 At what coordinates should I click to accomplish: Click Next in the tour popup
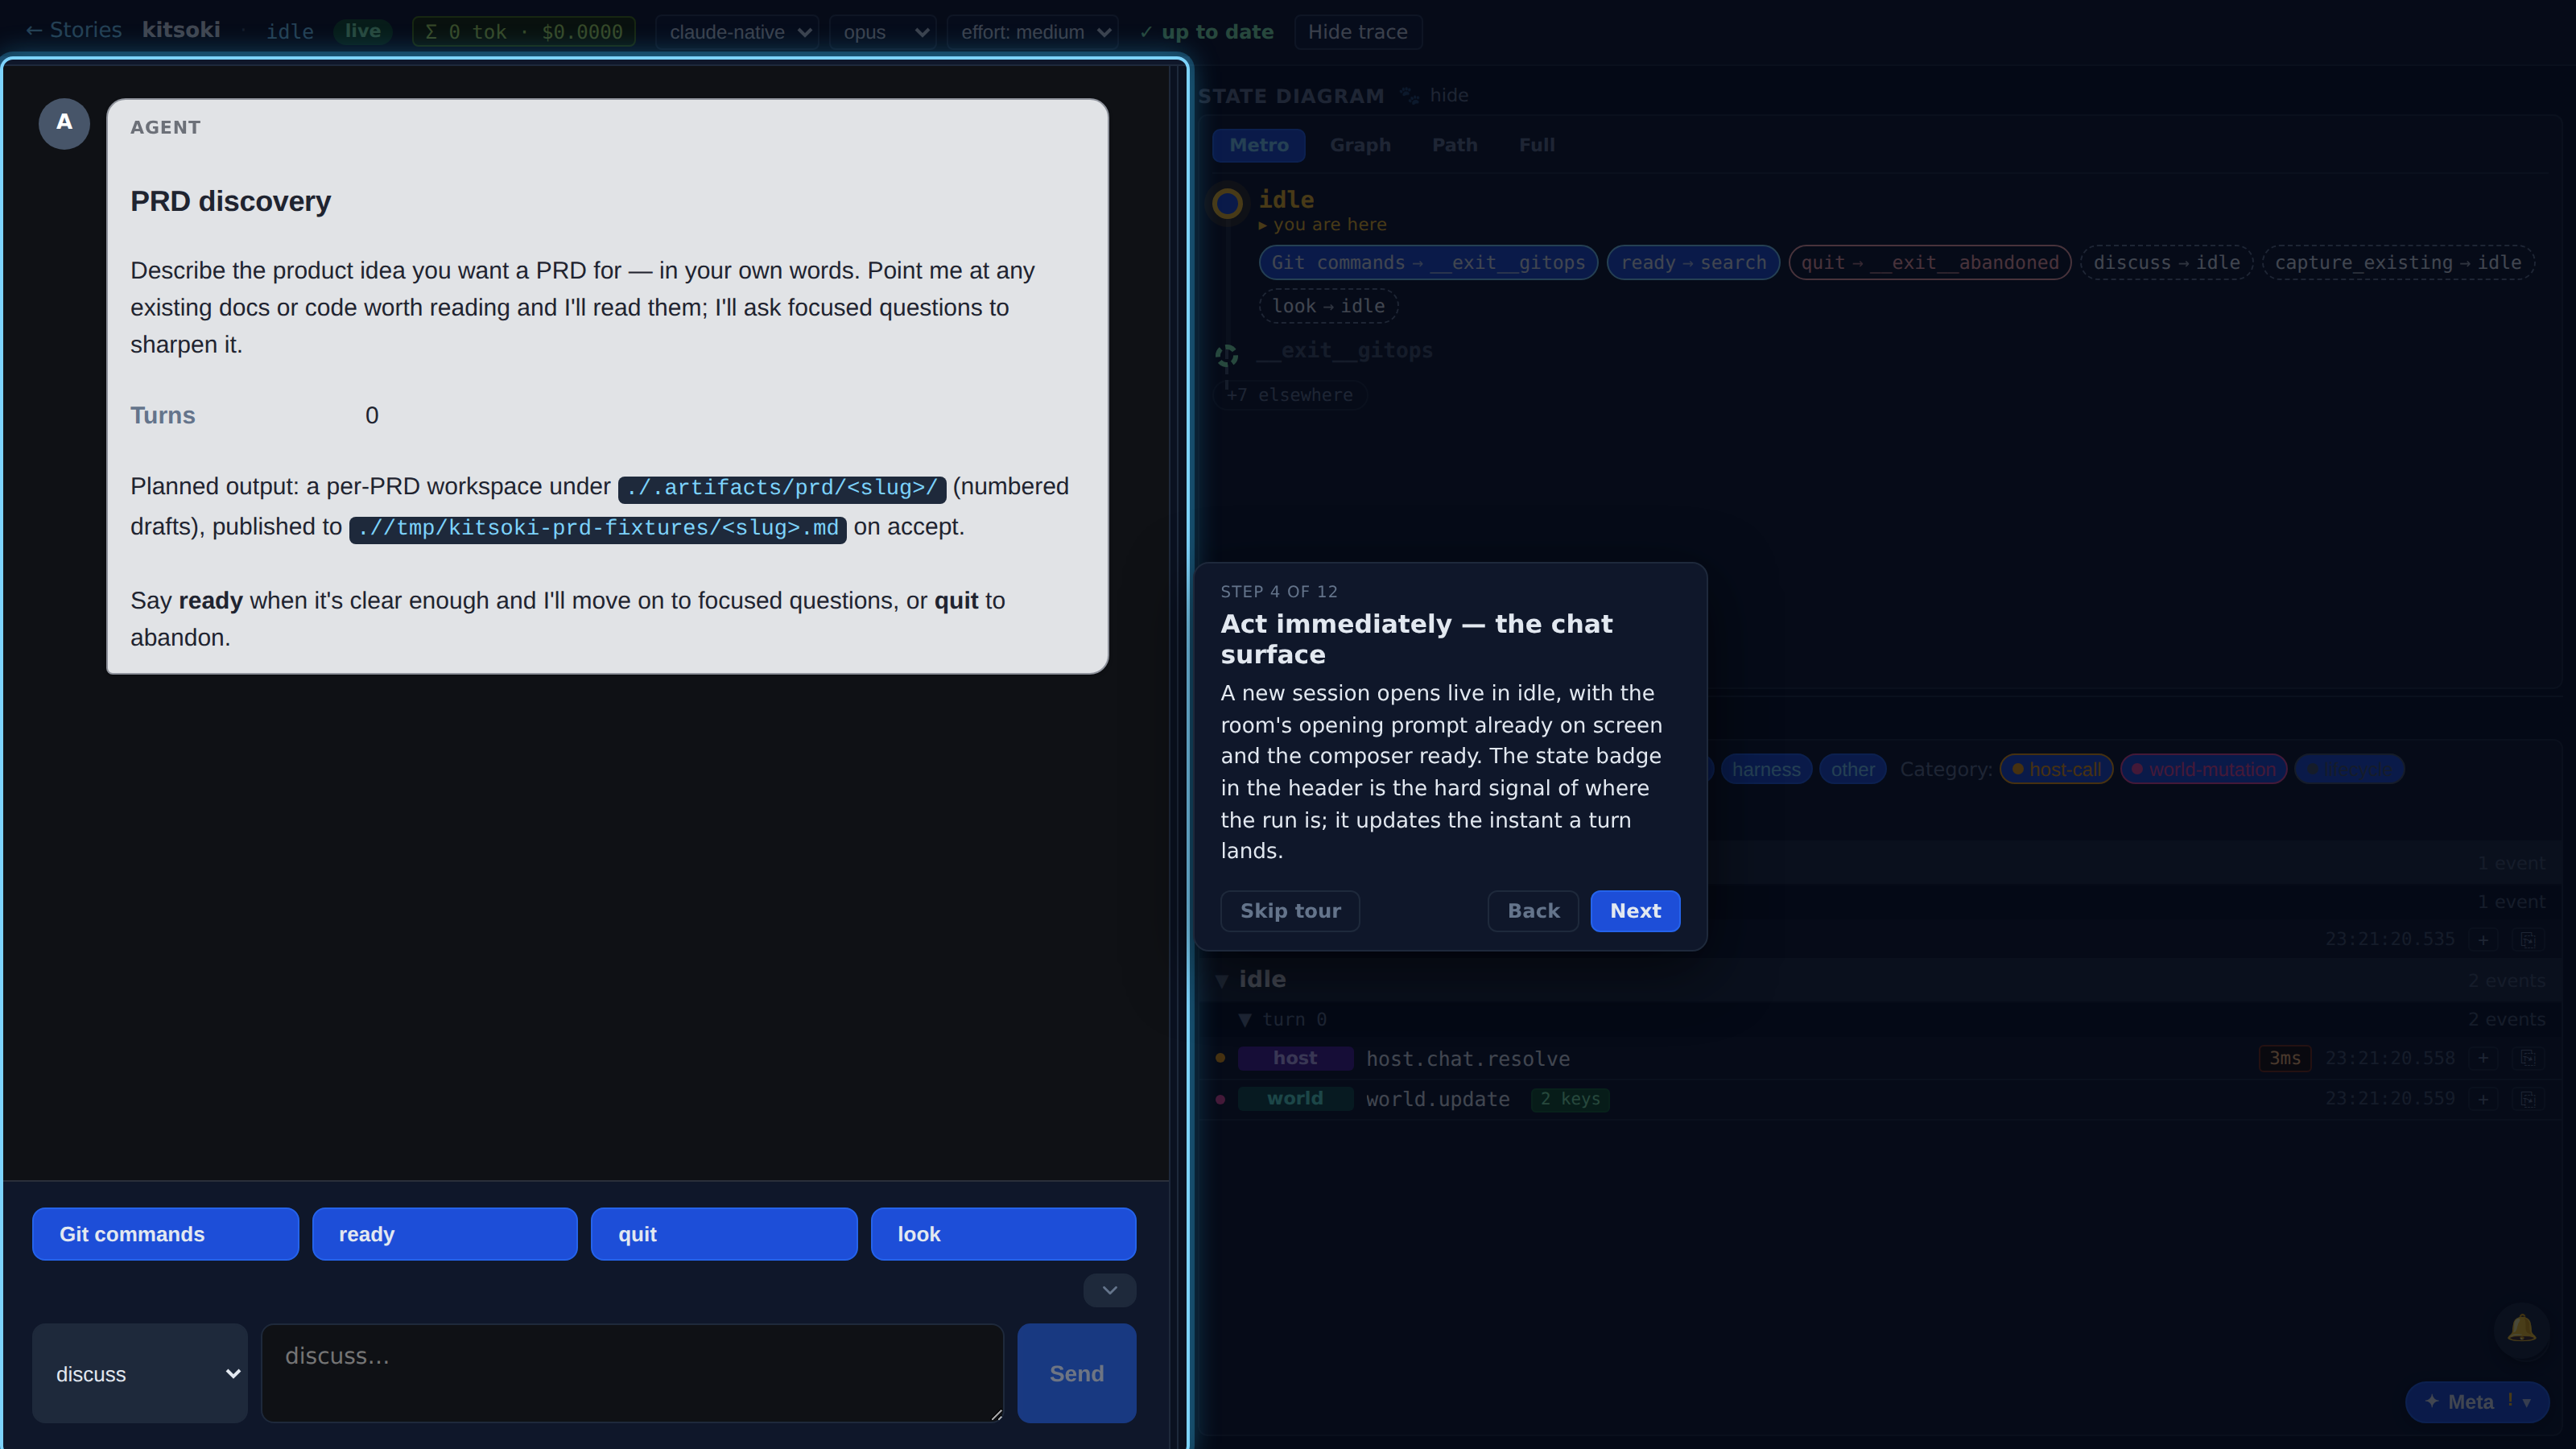pyautogui.click(x=1635, y=911)
